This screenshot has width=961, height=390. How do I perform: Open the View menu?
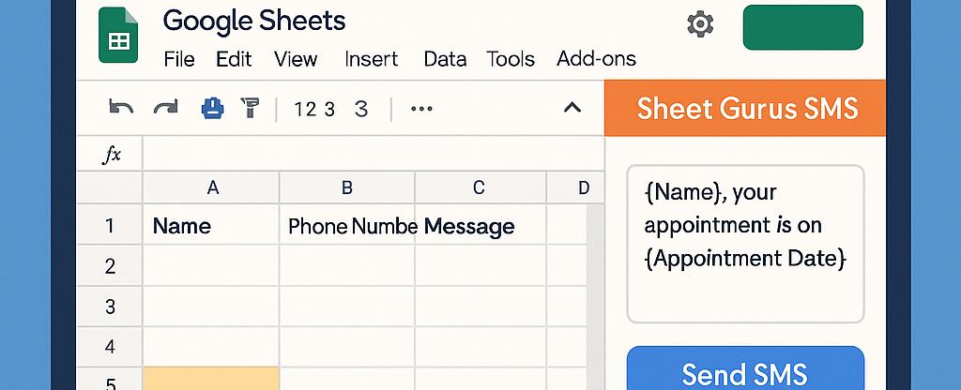click(296, 59)
